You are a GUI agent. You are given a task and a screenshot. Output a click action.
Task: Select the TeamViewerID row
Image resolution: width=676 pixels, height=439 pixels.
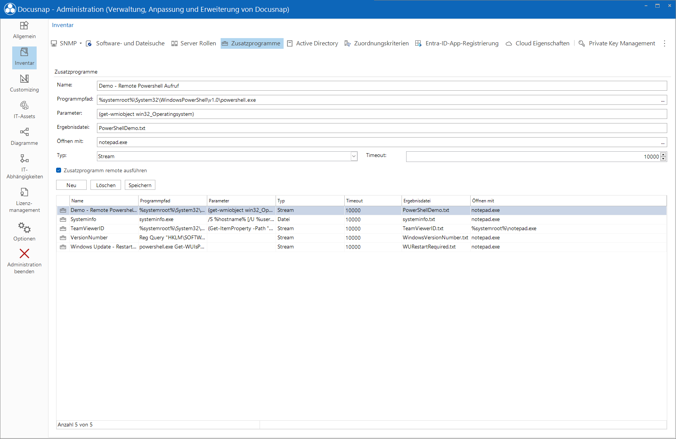coord(362,229)
